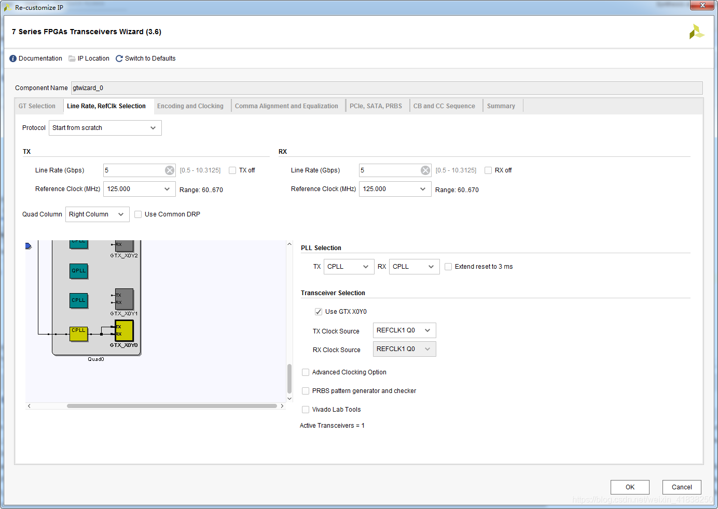Open the Documentation info icon
The width and height of the screenshot is (718, 509).
(x=13, y=59)
